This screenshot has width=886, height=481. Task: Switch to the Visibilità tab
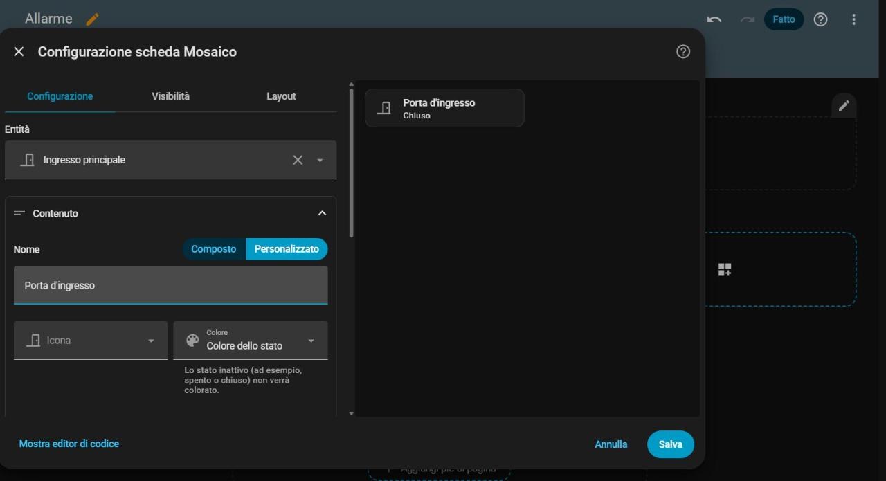click(x=171, y=96)
